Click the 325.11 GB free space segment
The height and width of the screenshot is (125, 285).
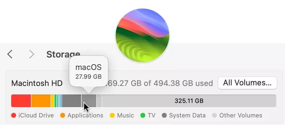pyautogui.click(x=189, y=101)
